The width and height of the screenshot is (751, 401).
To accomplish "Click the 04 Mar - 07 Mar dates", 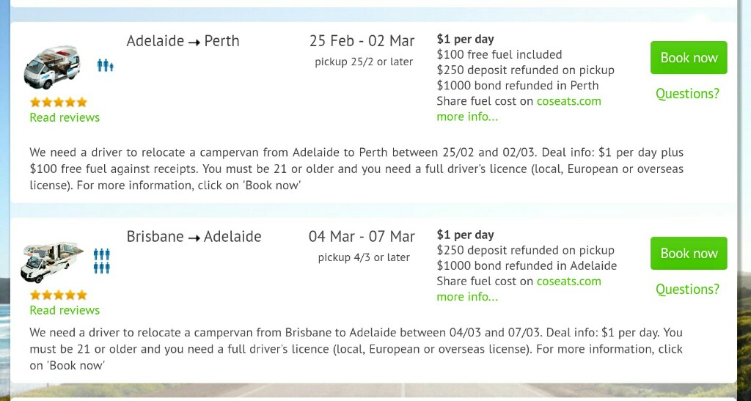I will (362, 237).
